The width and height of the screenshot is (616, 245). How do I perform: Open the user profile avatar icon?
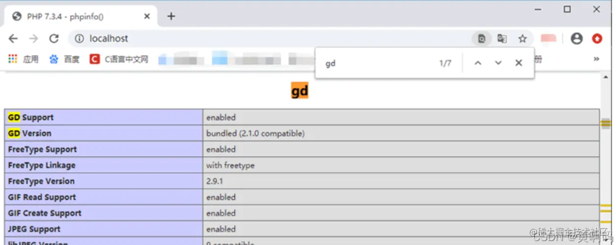pos(577,39)
